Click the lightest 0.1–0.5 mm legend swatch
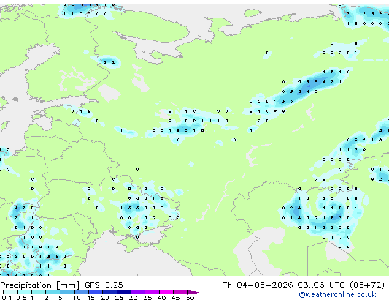The image size is (389, 300). (x=10, y=292)
